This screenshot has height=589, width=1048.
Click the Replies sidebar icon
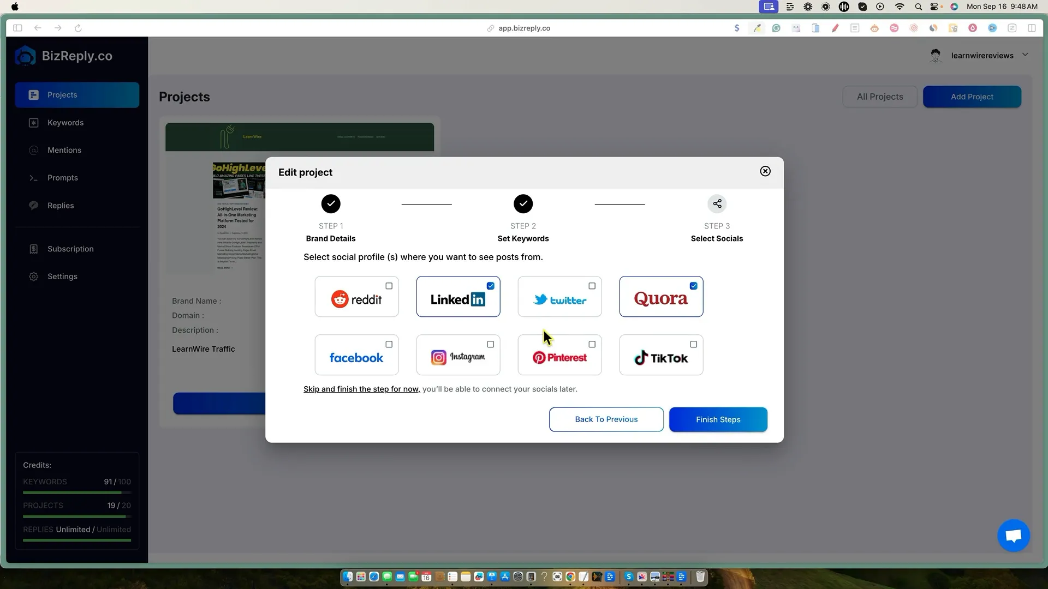(34, 206)
